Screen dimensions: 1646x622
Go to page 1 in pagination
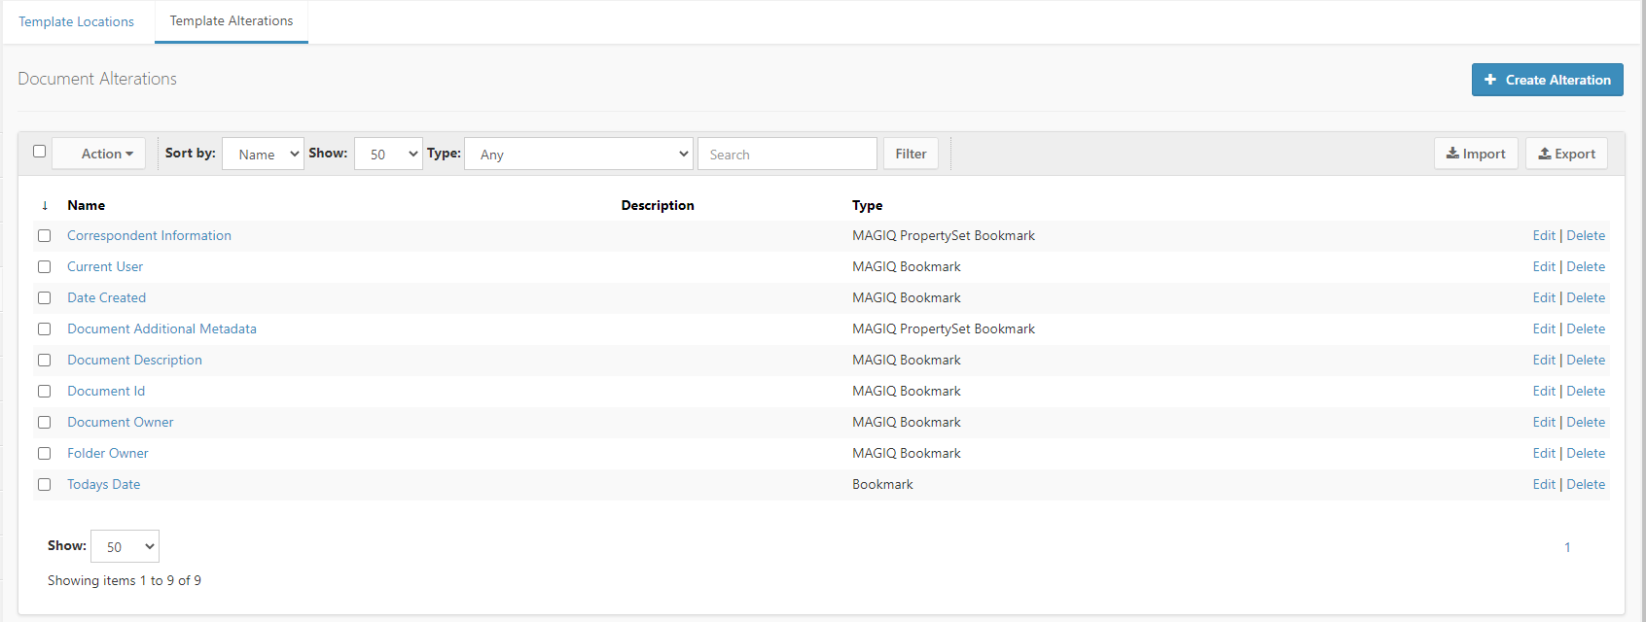[1567, 547]
